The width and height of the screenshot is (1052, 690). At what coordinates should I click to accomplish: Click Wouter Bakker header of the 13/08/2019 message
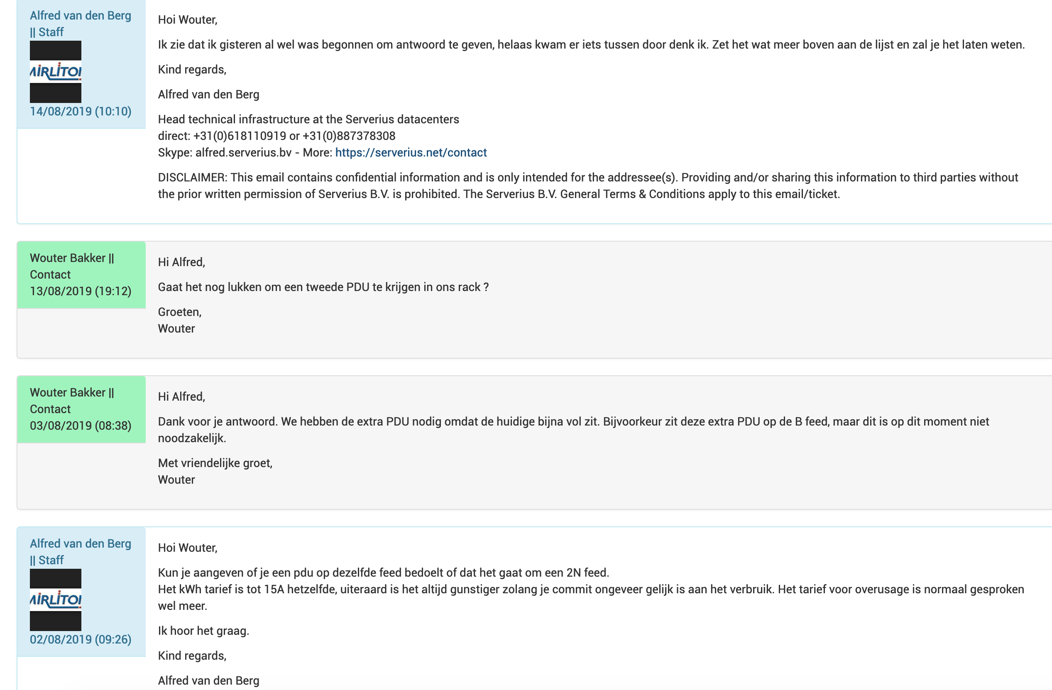(71, 258)
